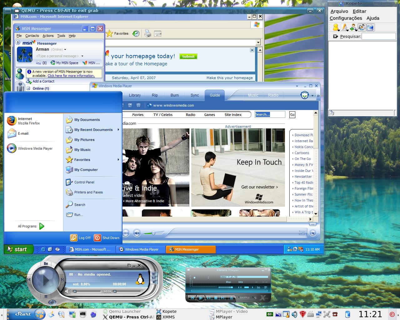400x320 pixels.
Task: Click Kopete Pesquisar search field
Action: click(x=378, y=36)
